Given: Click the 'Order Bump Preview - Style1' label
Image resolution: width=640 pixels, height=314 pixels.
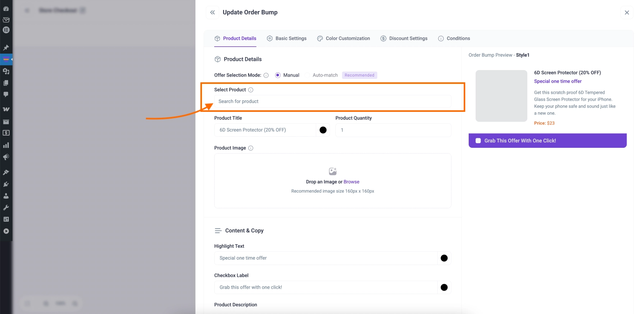Looking at the screenshot, I should point(499,55).
